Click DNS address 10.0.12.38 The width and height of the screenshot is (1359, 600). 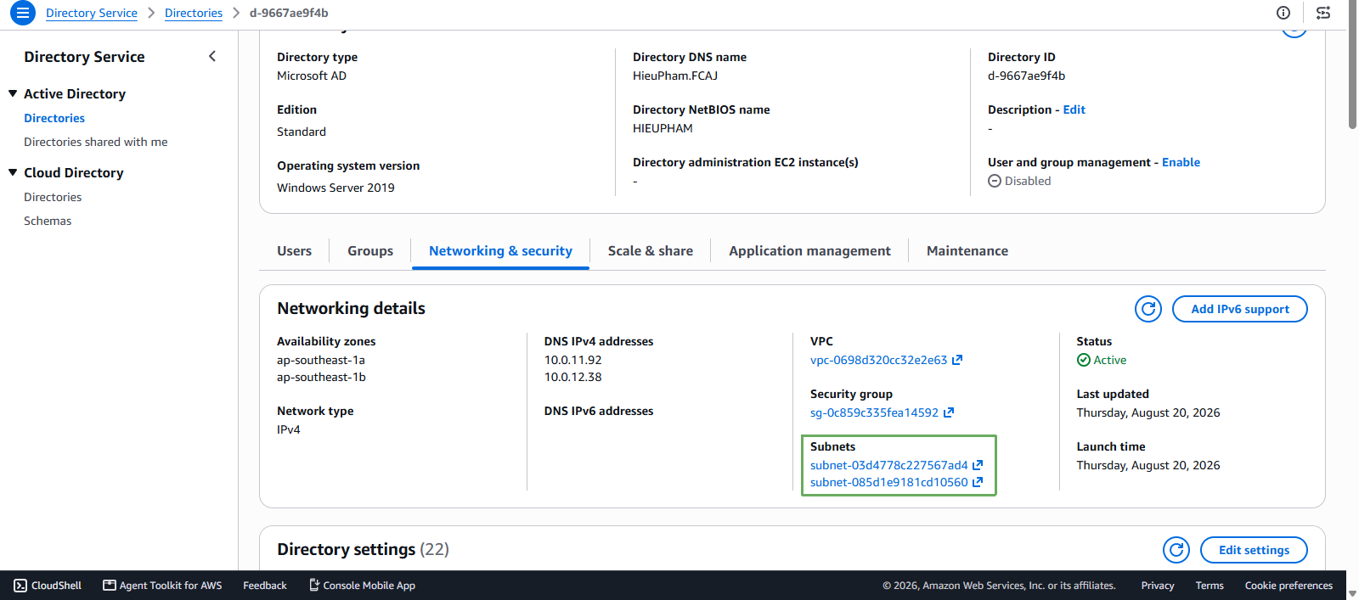click(x=572, y=377)
